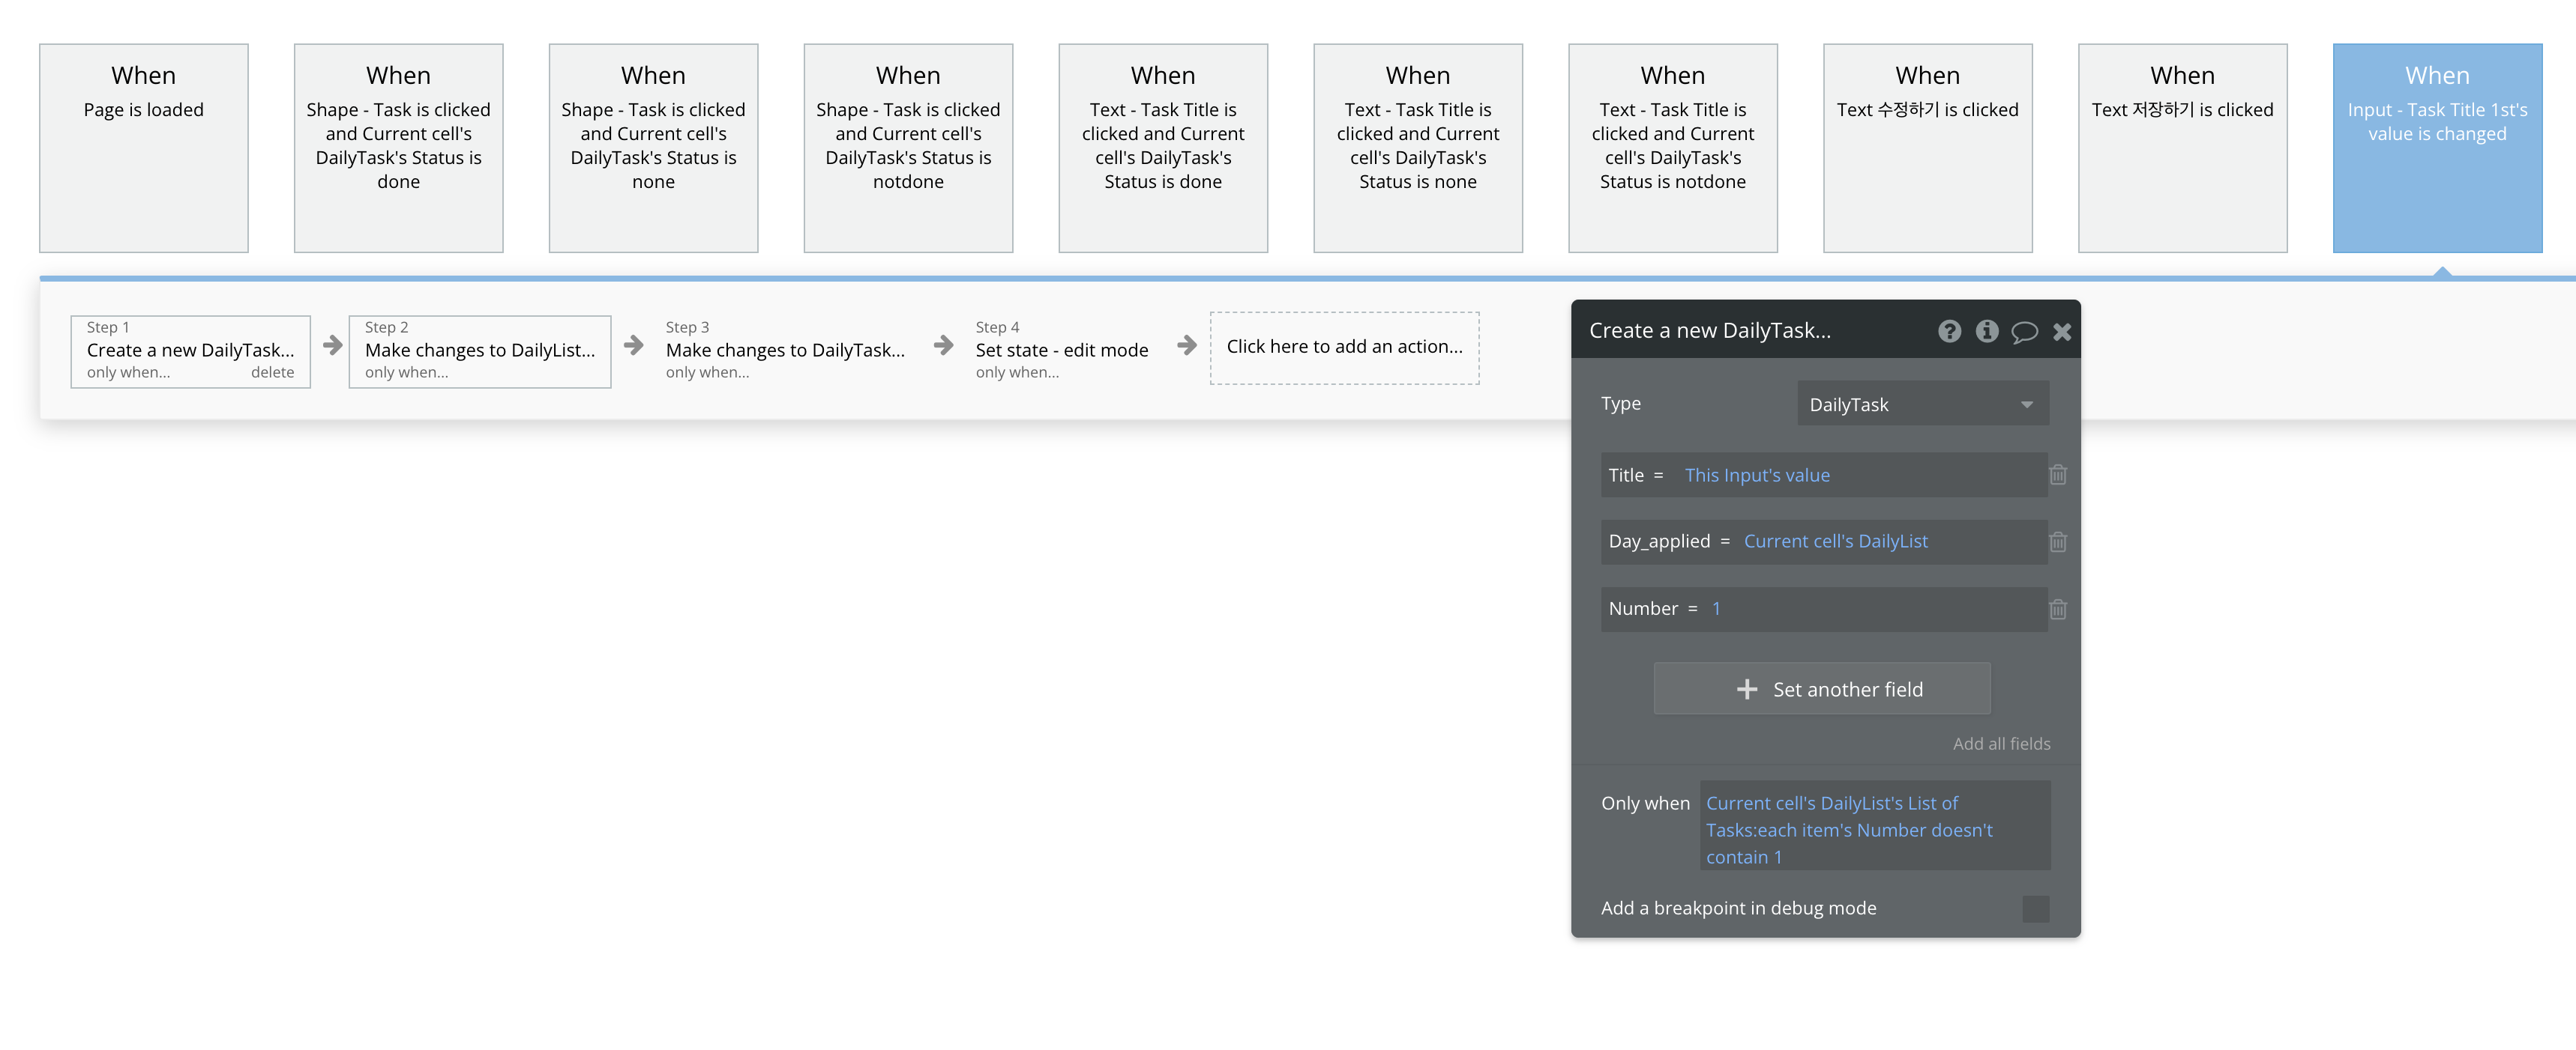Screen dimensions: 2576x1050
Task: Click the plus icon on Set another field
Action: (1746, 689)
